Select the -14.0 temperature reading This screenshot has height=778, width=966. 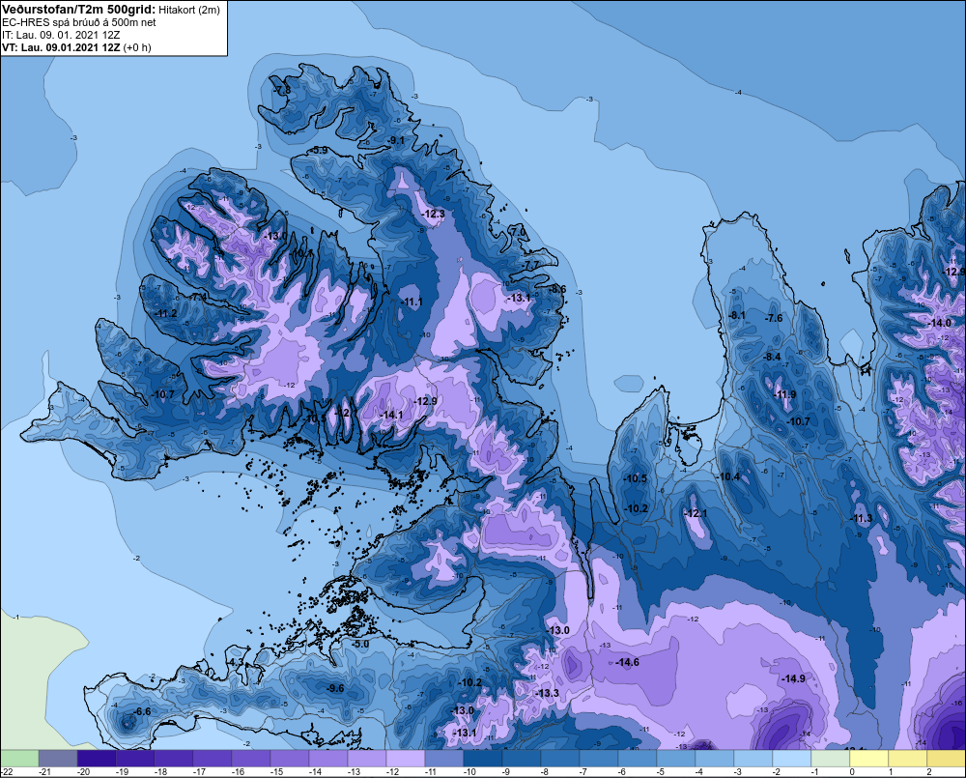click(x=940, y=323)
